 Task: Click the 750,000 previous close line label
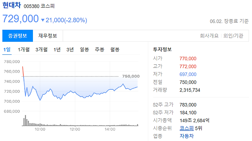[131, 76]
